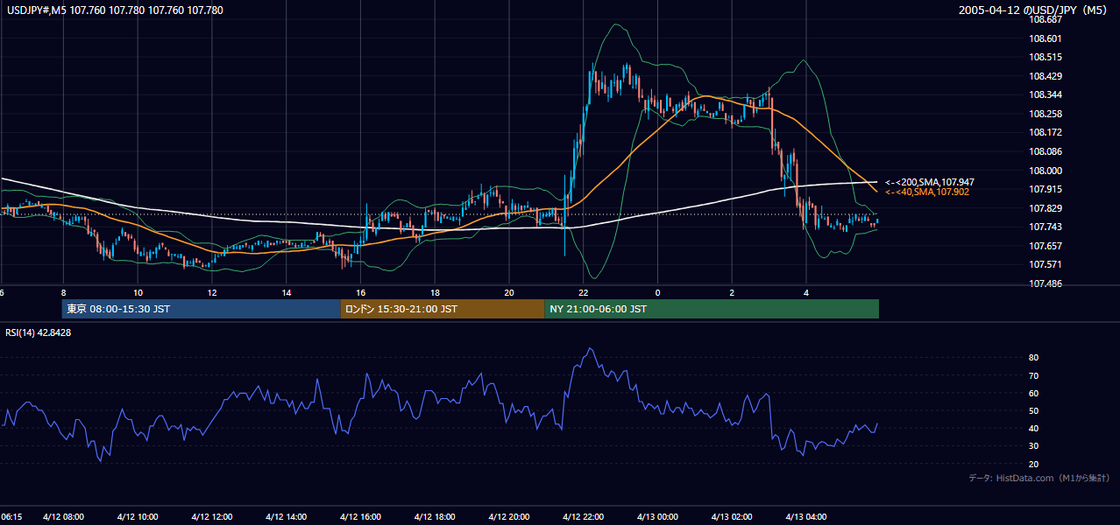This screenshot has width=1120, height=525.
Task: Click the 4/12 22:00 time label
Action: click(x=584, y=517)
